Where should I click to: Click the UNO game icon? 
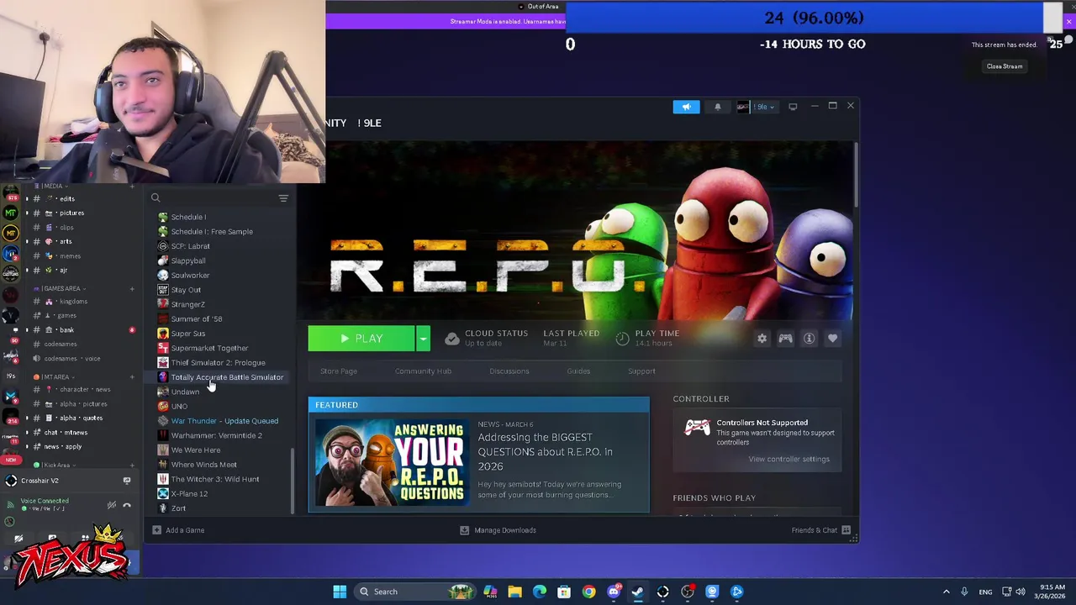(x=163, y=407)
